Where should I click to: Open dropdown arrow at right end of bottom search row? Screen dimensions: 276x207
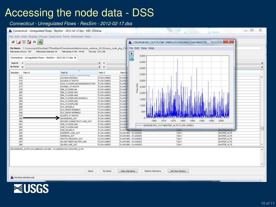point(262,67)
